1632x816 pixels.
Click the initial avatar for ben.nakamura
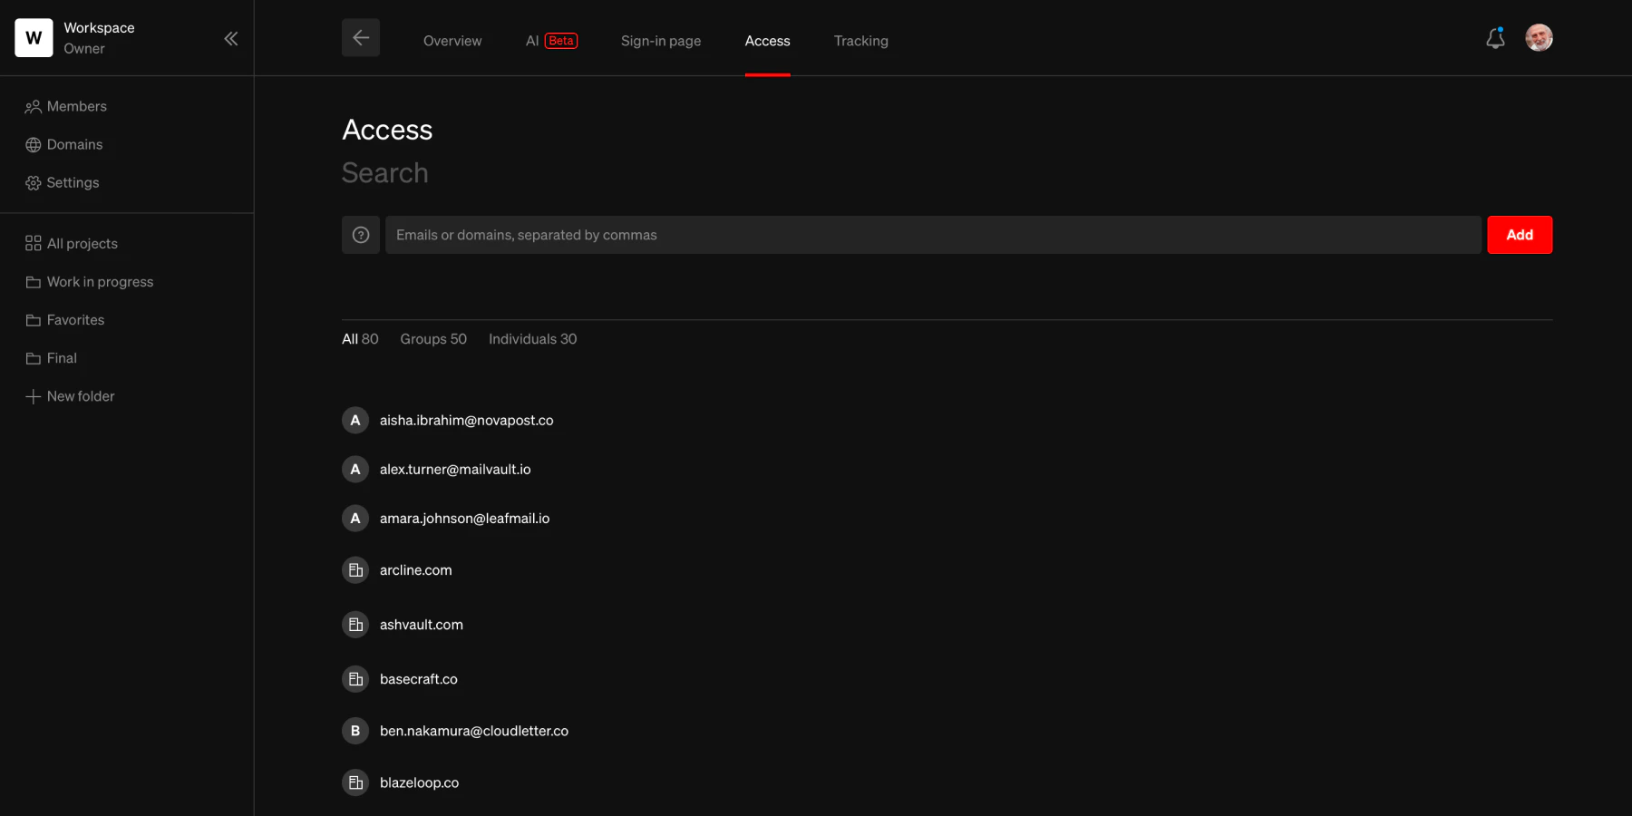[355, 730]
